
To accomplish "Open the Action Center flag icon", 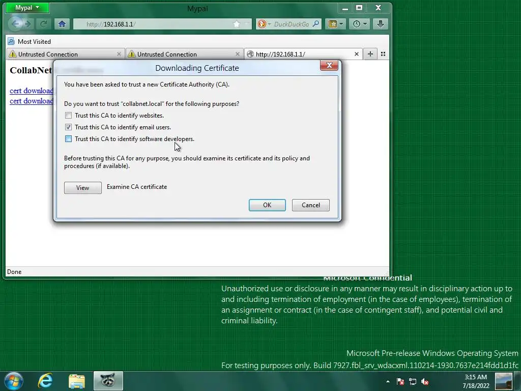I will point(400,381).
